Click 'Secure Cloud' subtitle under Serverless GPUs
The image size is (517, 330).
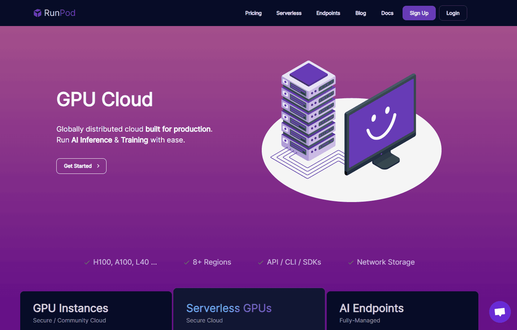pos(204,320)
